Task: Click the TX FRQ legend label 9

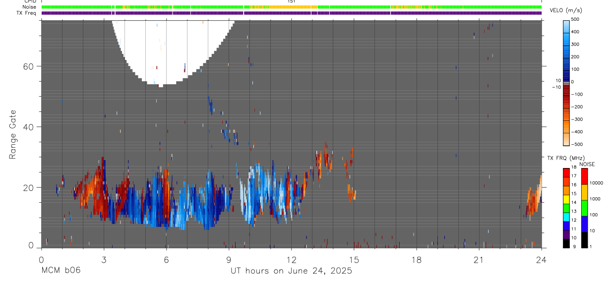Action: (574, 247)
